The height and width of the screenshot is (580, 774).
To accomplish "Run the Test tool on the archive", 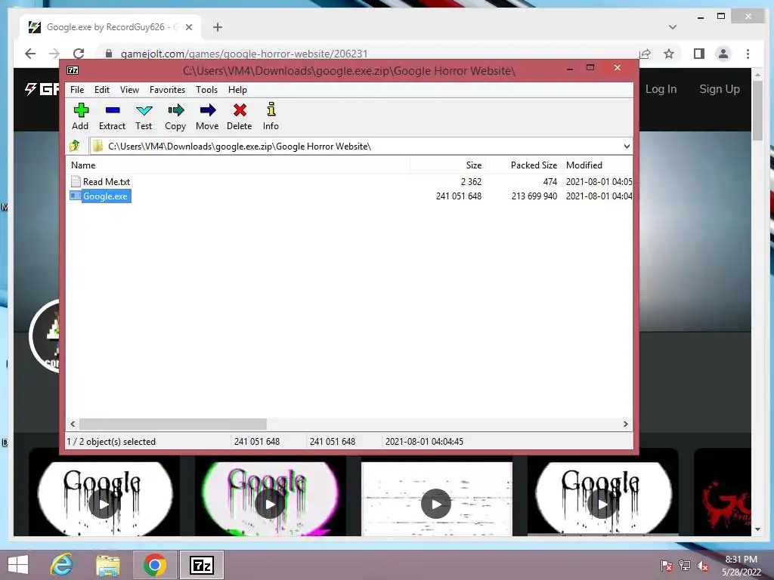I will tap(144, 117).
